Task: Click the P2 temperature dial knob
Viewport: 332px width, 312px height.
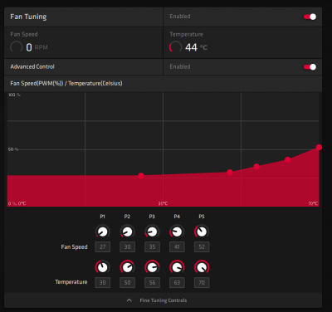Action: tap(127, 267)
